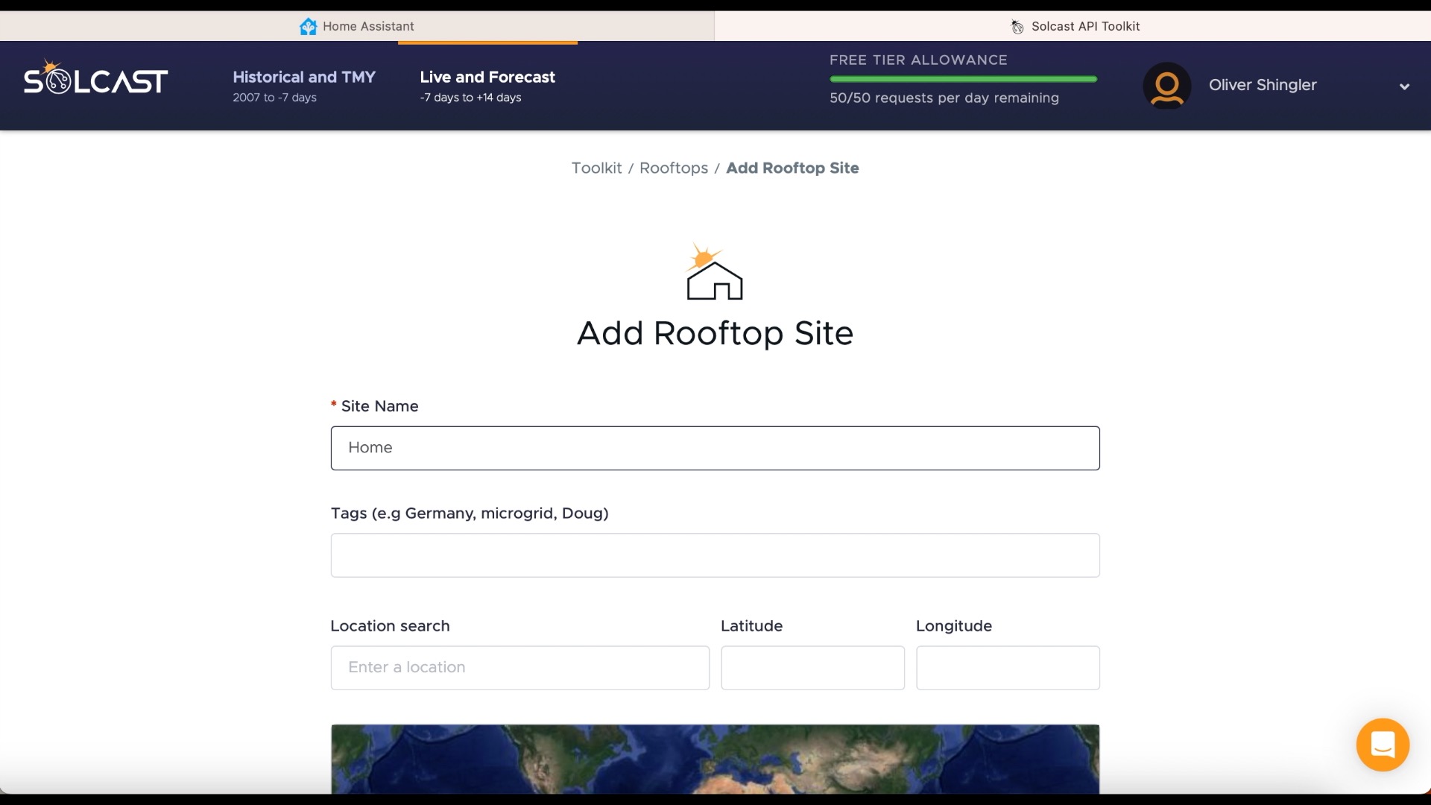Click the Home Assistant tab icon
Screen dimensions: 1431x805
308,27
